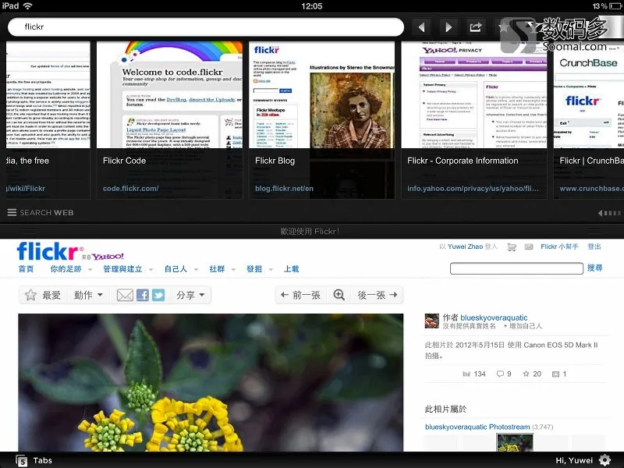This screenshot has width=624, height=468.
Task: Tap the browser forward arrow button
Action: coord(448,27)
